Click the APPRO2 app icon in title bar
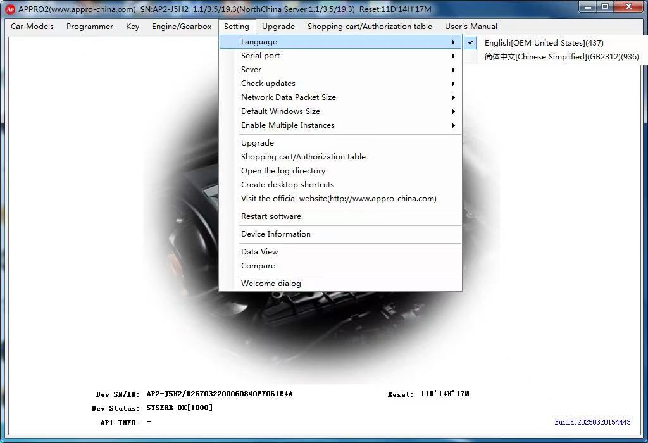This screenshot has width=648, height=443. pyautogui.click(x=10, y=9)
